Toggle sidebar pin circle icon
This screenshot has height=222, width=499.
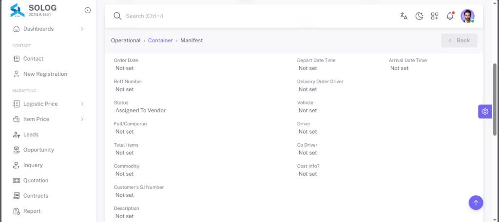point(88,10)
